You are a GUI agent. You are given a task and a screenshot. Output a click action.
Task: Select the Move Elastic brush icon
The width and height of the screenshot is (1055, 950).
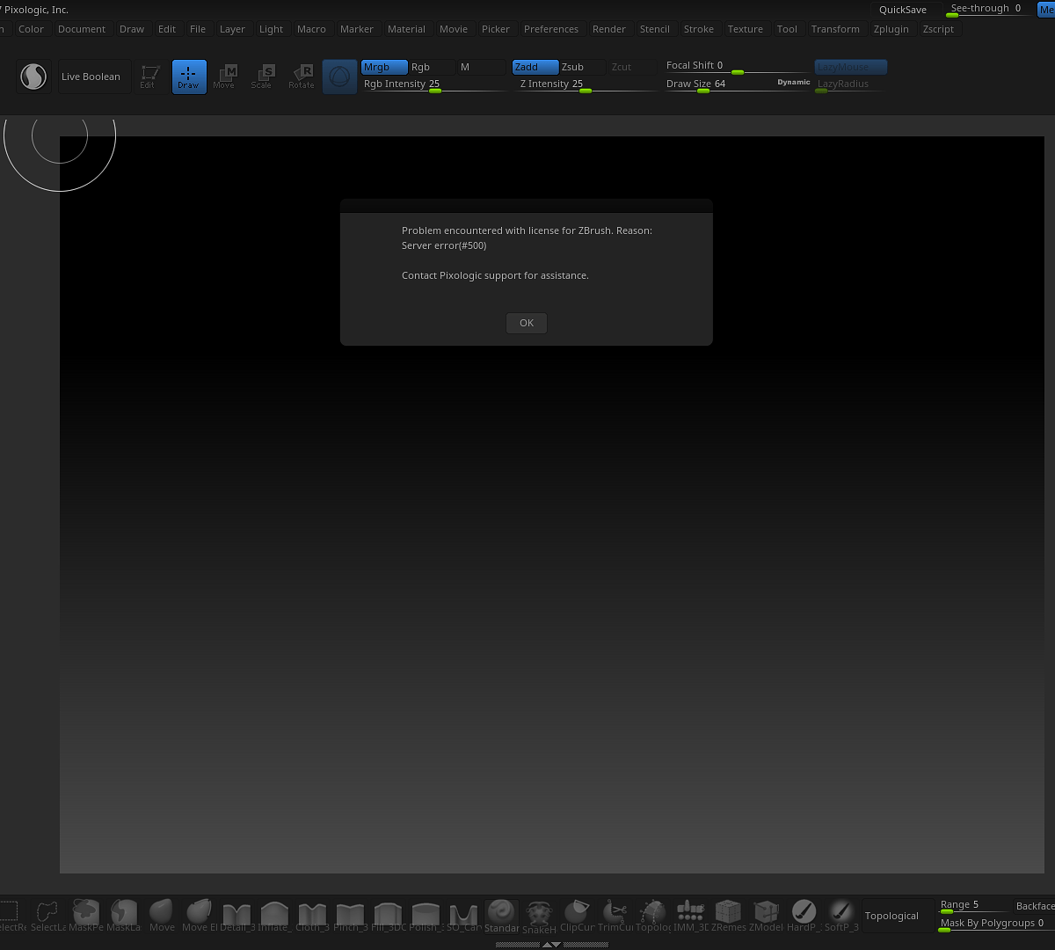(199, 915)
